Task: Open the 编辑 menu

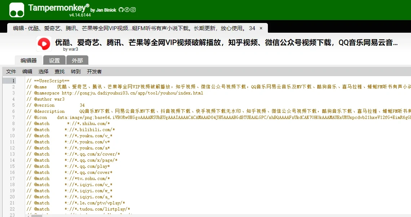Action: (27, 71)
